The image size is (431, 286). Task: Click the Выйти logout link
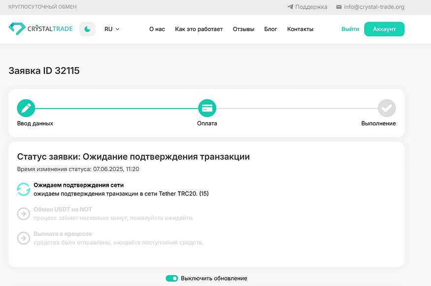350,29
